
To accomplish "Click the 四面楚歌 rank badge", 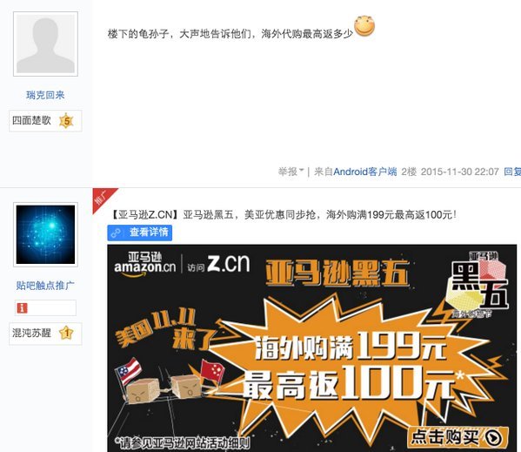I will [x=45, y=121].
